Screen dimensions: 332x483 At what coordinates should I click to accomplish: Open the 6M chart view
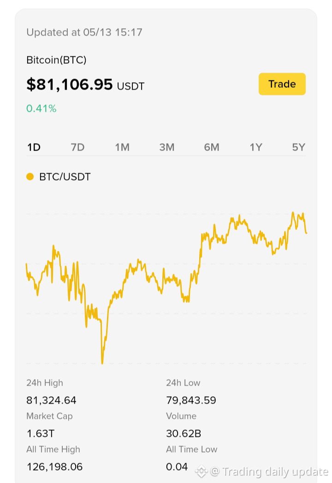click(212, 147)
